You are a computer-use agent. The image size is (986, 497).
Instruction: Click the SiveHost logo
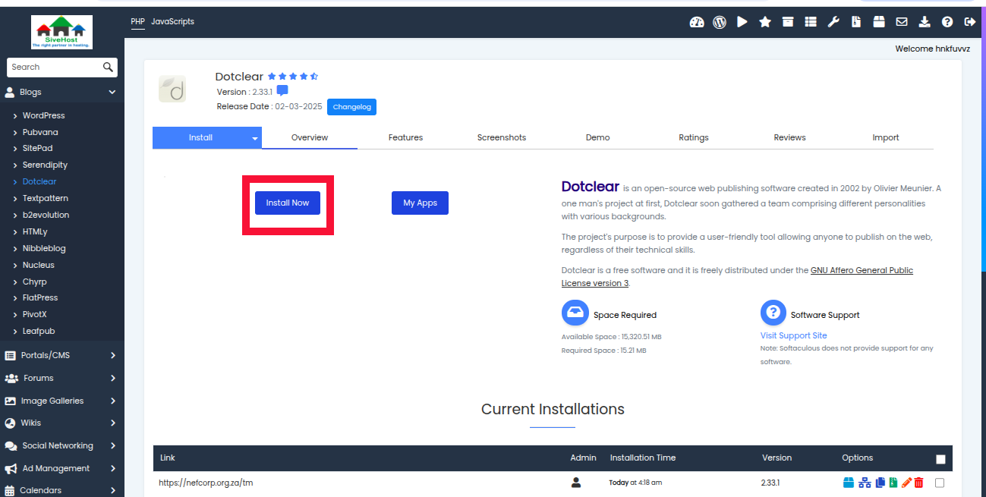(62, 33)
